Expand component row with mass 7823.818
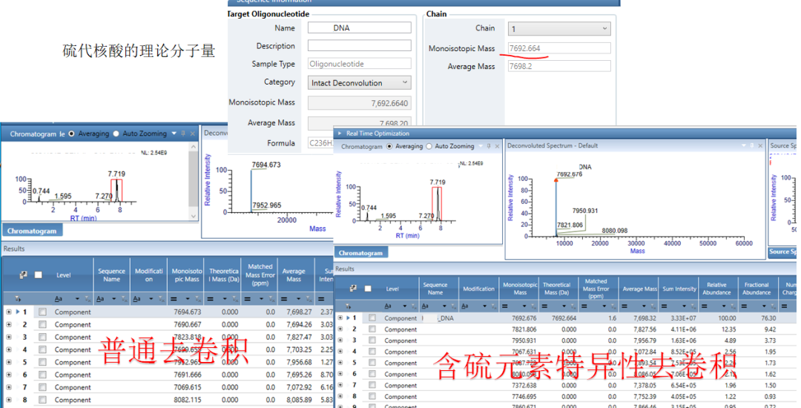Screen dimensions: 801x408 coord(9,337)
